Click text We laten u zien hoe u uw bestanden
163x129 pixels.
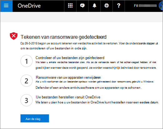tap(97, 102)
